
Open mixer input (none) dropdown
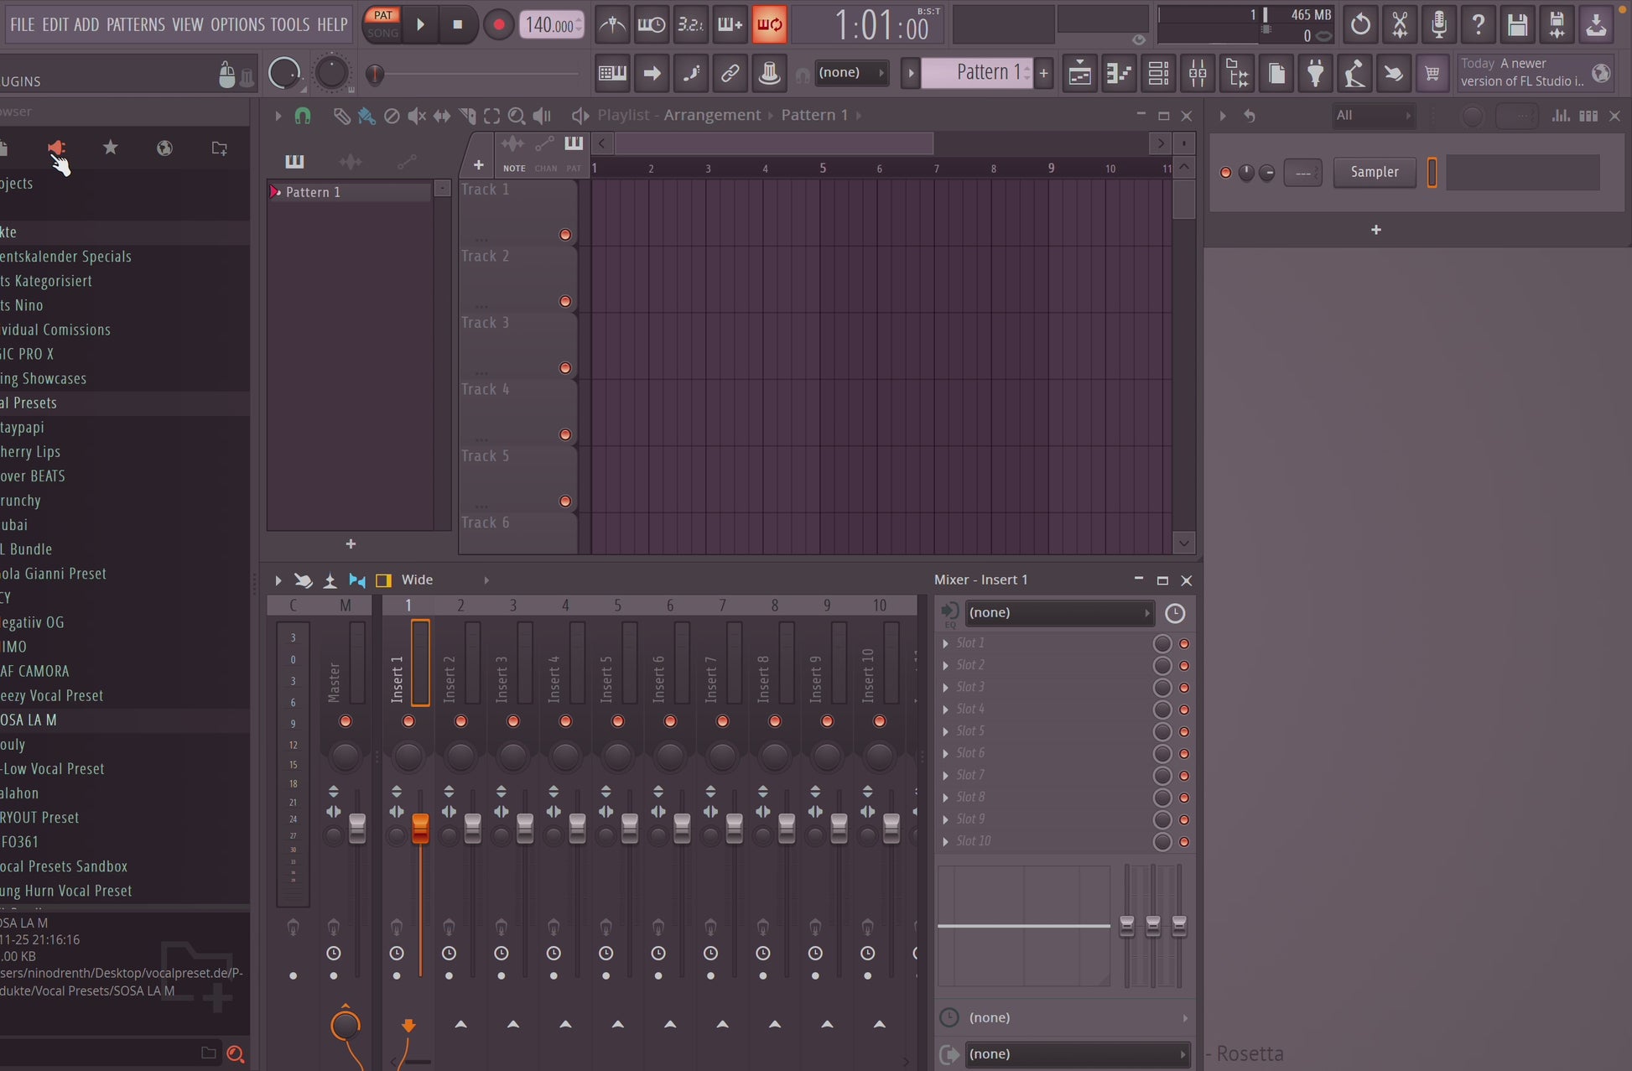tap(1058, 613)
